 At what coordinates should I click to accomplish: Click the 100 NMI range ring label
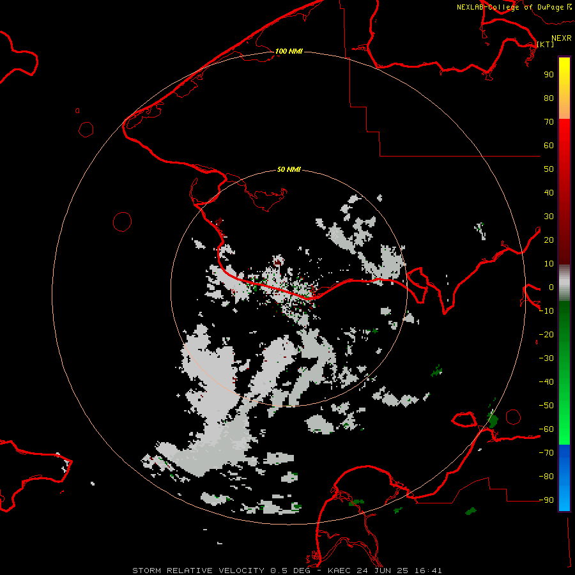pos(289,51)
